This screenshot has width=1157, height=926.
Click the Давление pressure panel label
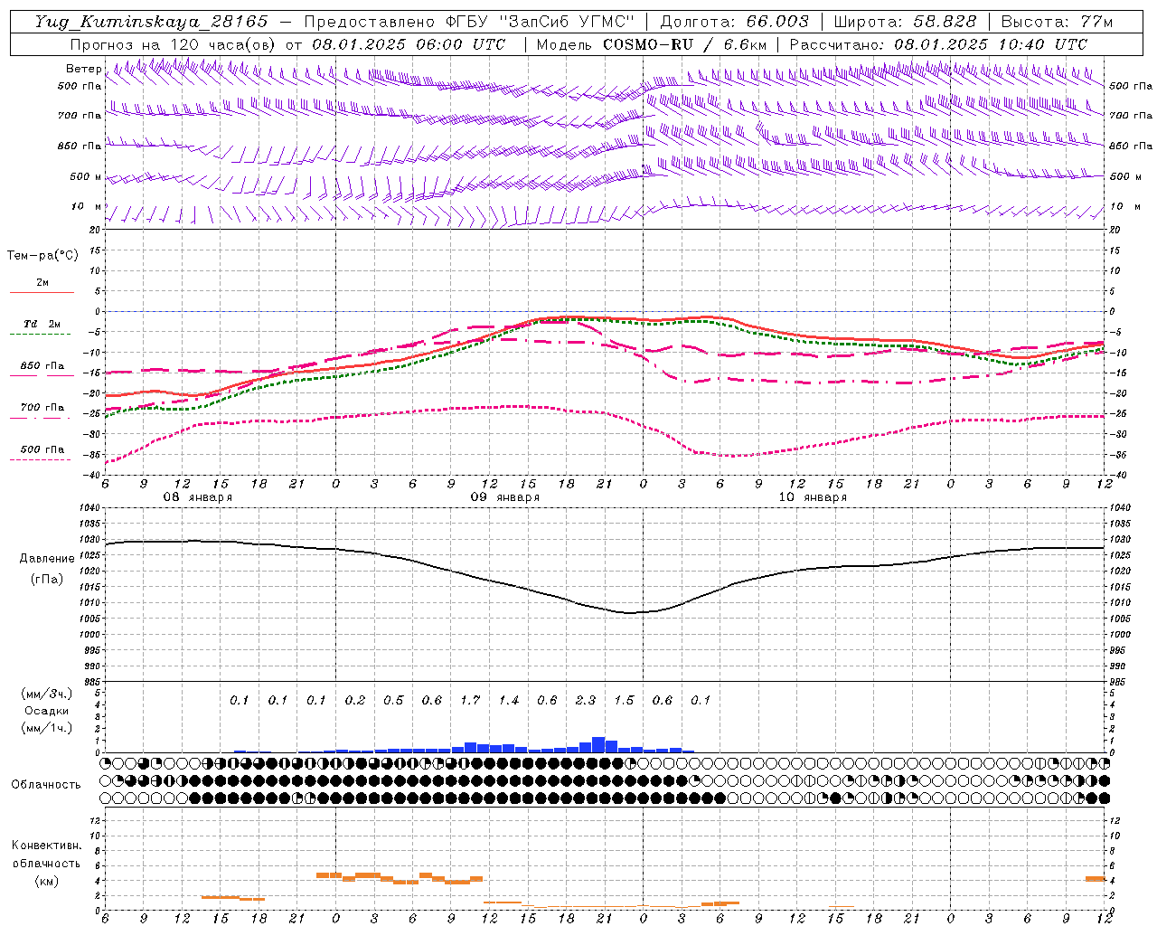[x=47, y=559]
